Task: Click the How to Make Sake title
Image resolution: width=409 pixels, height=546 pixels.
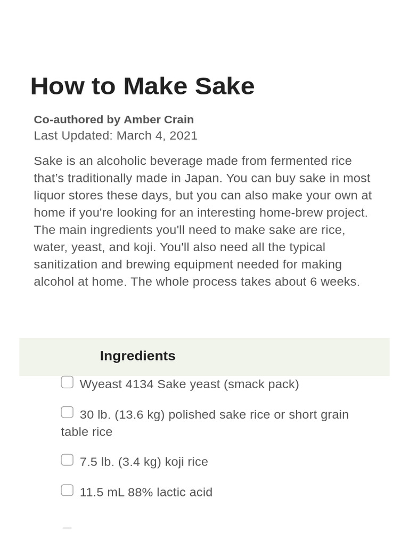Action: coord(142,86)
